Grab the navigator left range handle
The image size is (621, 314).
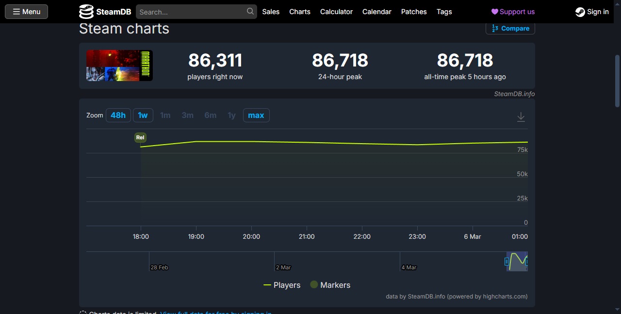pyautogui.click(x=507, y=262)
